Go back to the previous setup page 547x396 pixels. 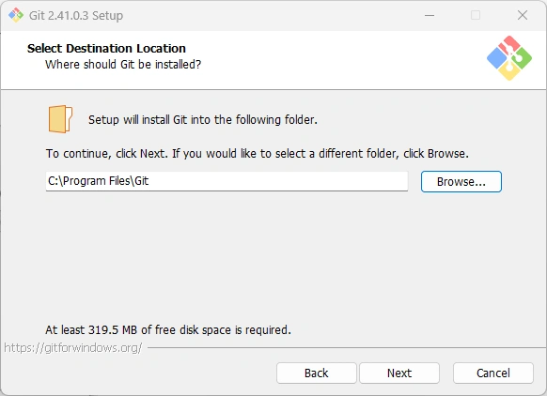tap(317, 373)
